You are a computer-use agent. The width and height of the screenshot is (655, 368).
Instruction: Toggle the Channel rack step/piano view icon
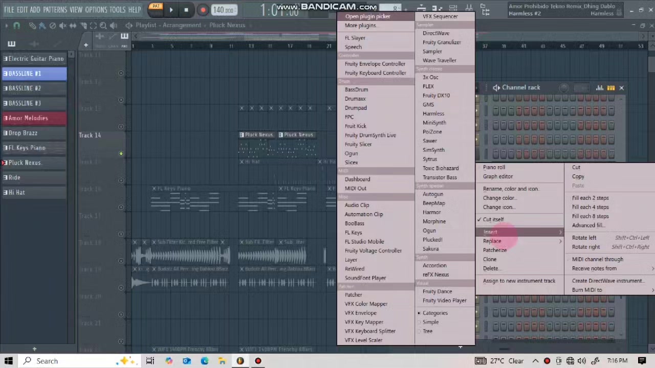pos(611,88)
